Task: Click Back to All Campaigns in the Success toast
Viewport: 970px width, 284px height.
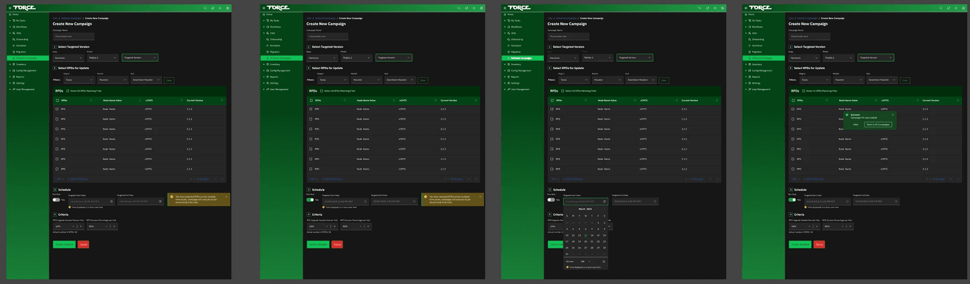Action: click(878, 125)
